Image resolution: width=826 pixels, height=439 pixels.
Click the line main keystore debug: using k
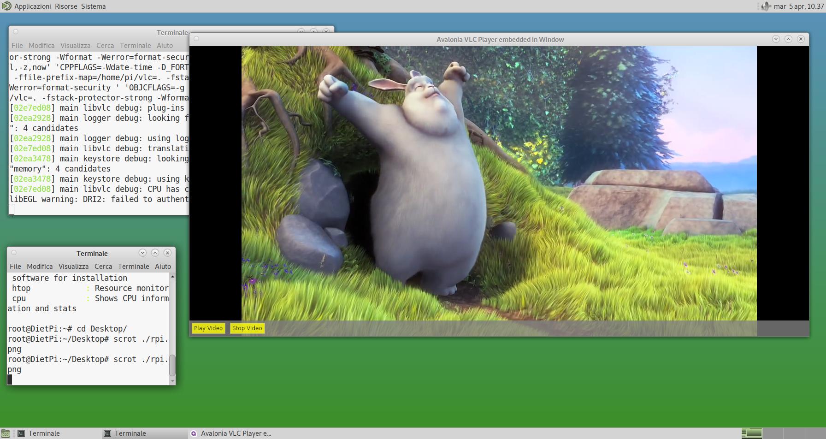(x=99, y=179)
